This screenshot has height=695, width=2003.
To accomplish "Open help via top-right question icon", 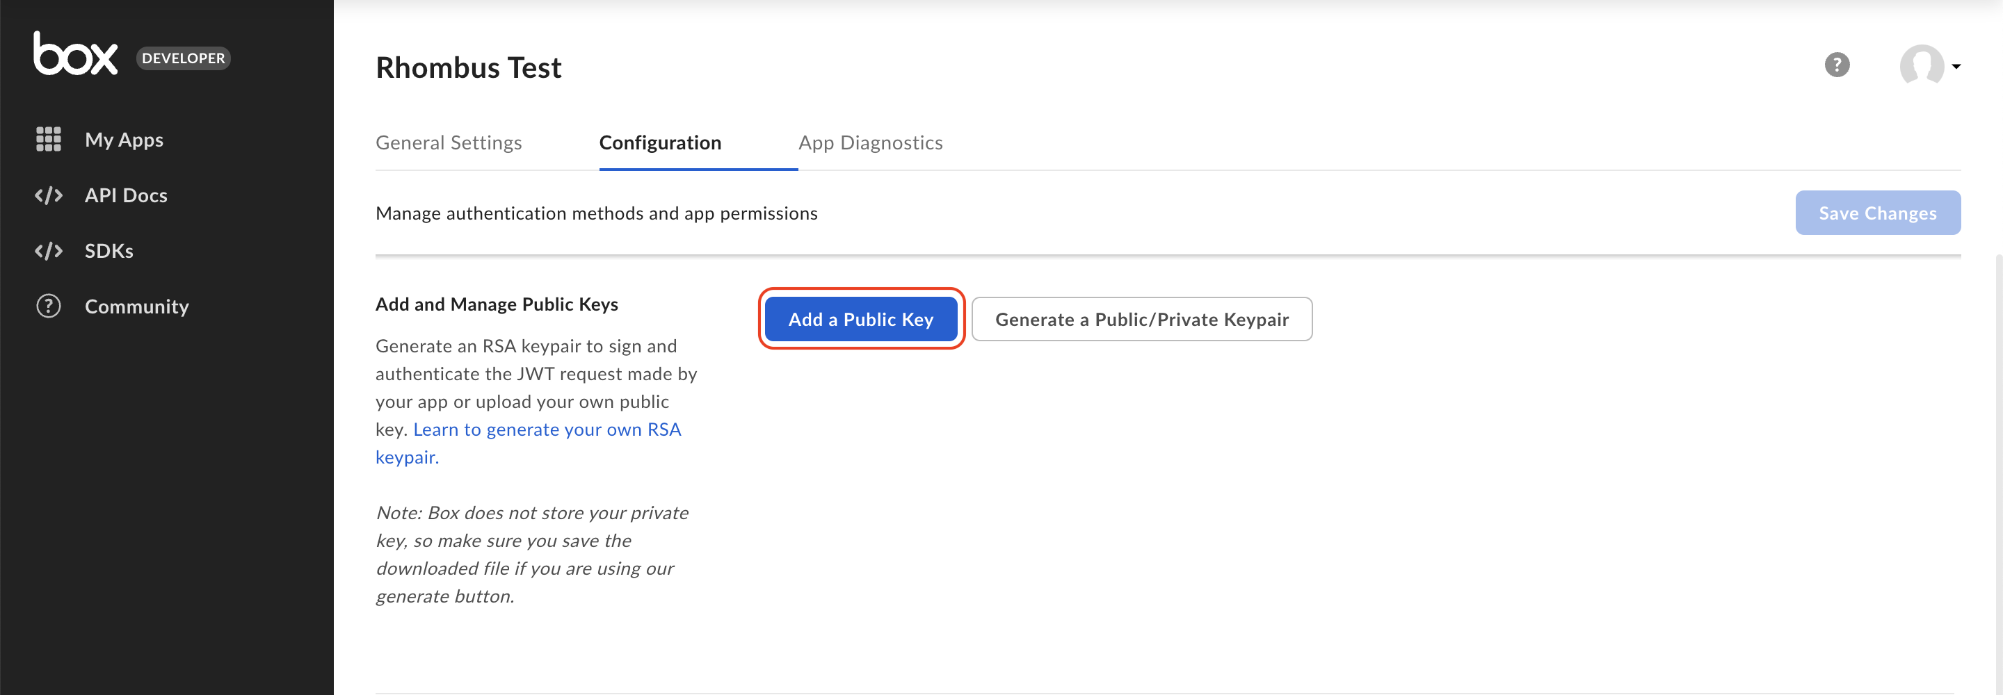I will [x=1837, y=65].
